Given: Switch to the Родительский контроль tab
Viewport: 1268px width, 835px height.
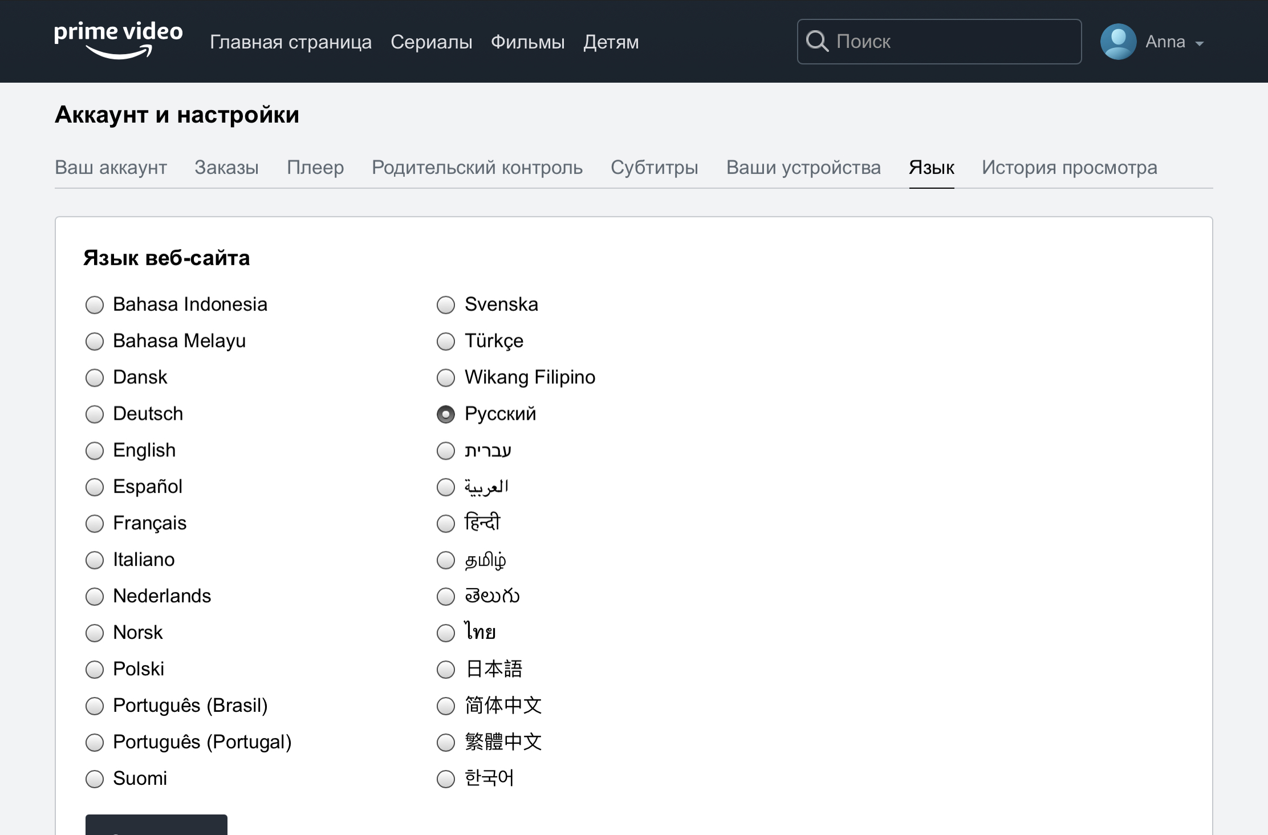Looking at the screenshot, I should coord(477,168).
